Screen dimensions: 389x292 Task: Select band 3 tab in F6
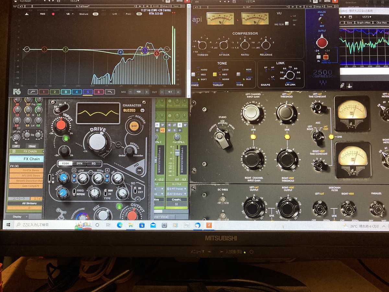(x=66, y=92)
